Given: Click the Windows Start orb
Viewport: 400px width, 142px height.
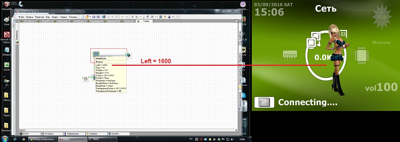Looking at the screenshot, I should pyautogui.click(x=5, y=139).
